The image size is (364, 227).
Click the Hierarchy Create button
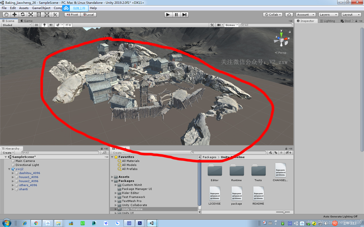(8, 153)
